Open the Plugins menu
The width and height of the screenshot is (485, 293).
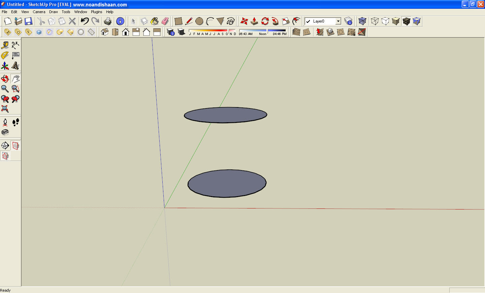(x=96, y=12)
